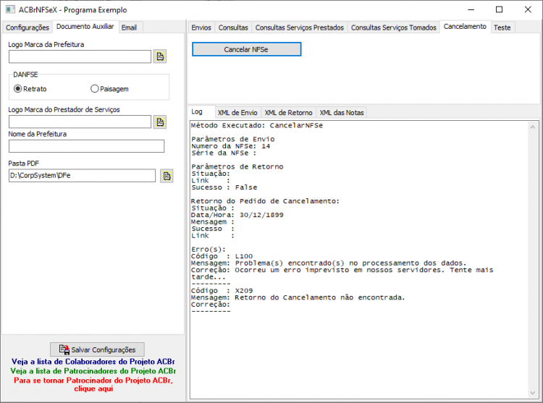The width and height of the screenshot is (543, 403).
Task: Click the 'Sucesso : False' log line
Action: 224,187
